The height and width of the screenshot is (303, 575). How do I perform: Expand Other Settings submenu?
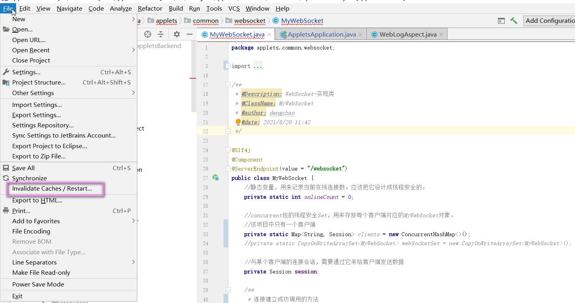[x=69, y=93]
